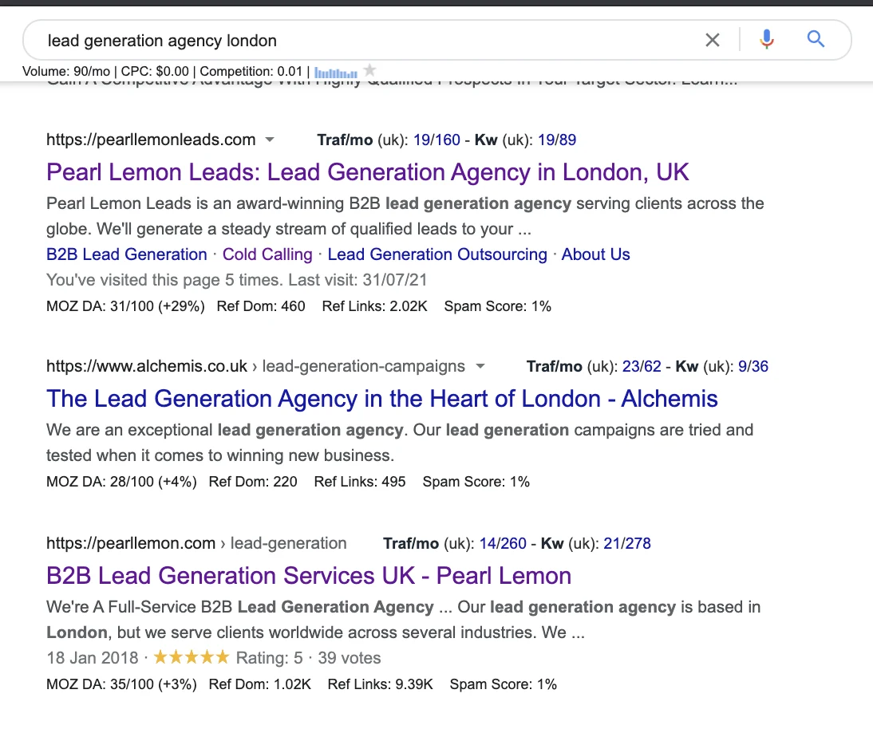Image resolution: width=873 pixels, height=729 pixels.
Task: Open keyword trend mini bar chart
Action: 336,73
